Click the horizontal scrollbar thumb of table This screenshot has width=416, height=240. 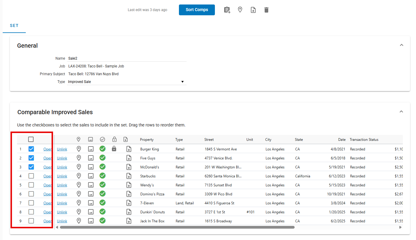click(x=177, y=227)
